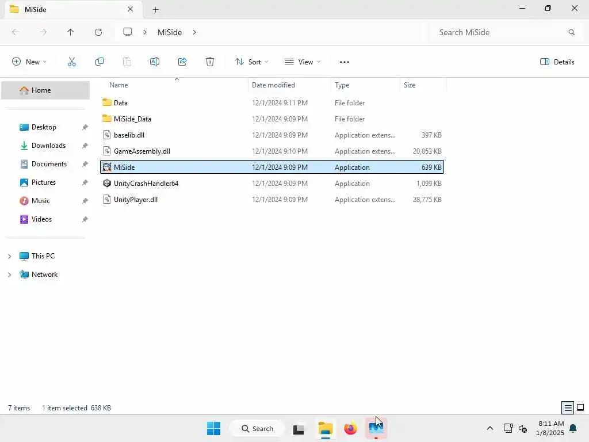Expand Network tree node

[x=9, y=275]
